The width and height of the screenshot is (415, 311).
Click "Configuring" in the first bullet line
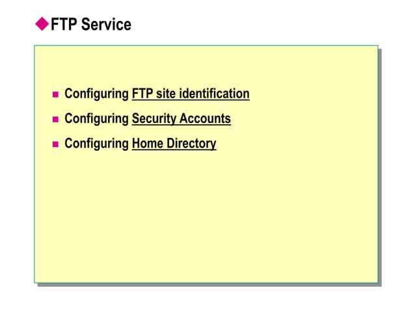[x=97, y=94]
